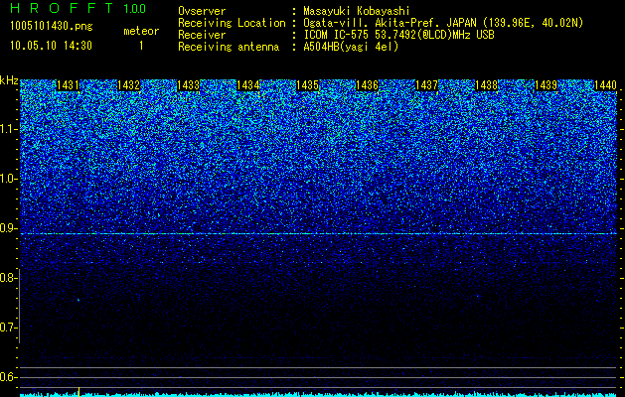This screenshot has height=397, width=625.
Task: Click the Receiving antenna field label
Action: [229, 47]
